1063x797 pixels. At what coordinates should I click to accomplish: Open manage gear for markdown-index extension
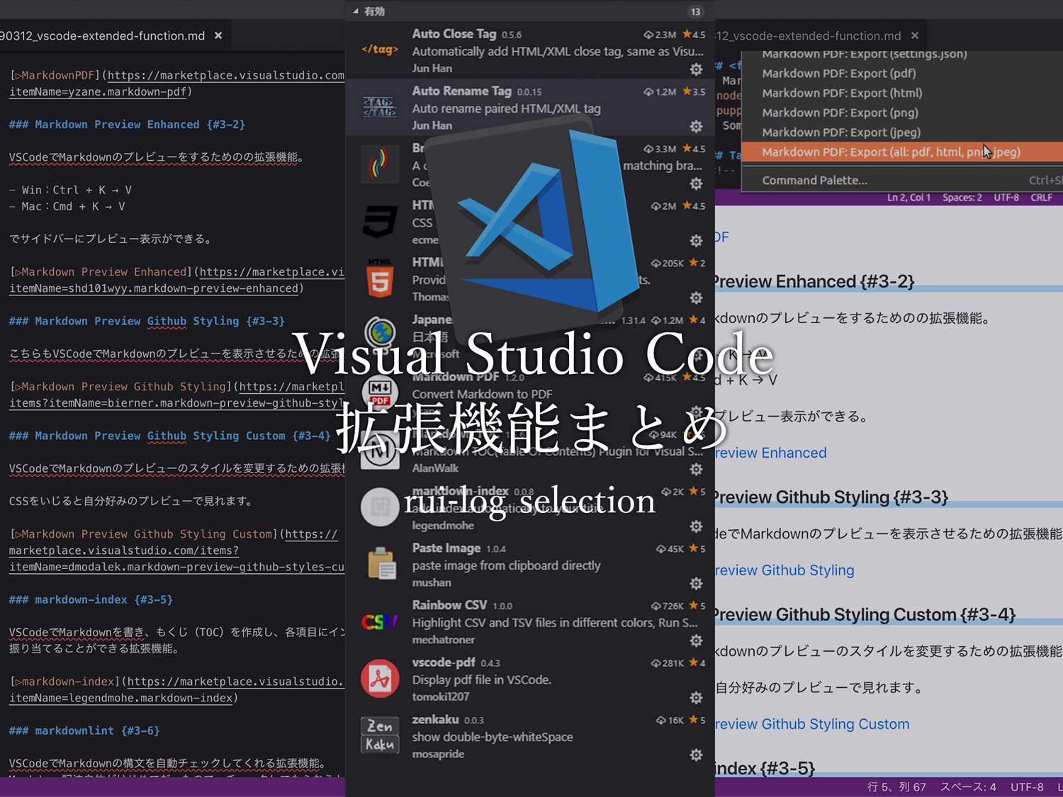(x=696, y=526)
